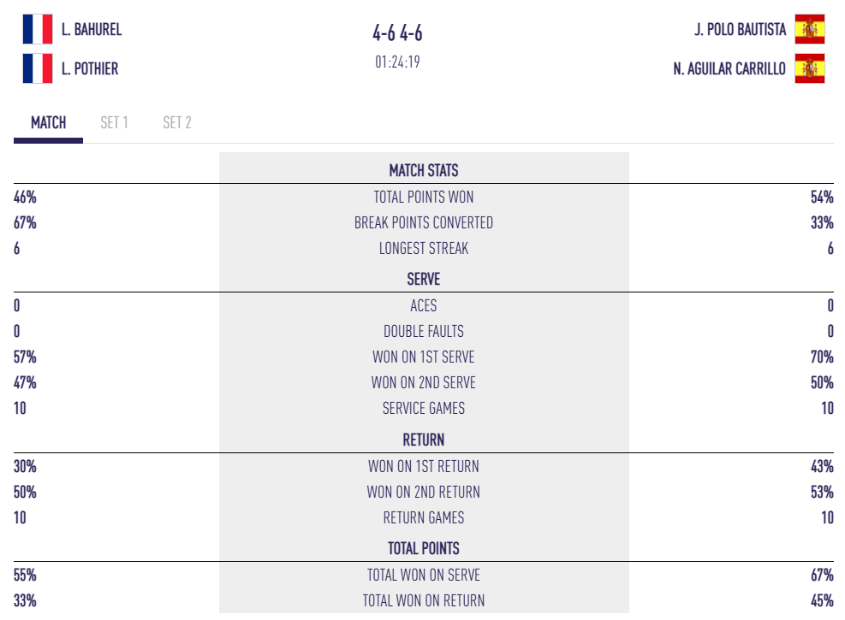Click the French flag beside L. Pothier
The image size is (845, 620).
click(x=38, y=68)
